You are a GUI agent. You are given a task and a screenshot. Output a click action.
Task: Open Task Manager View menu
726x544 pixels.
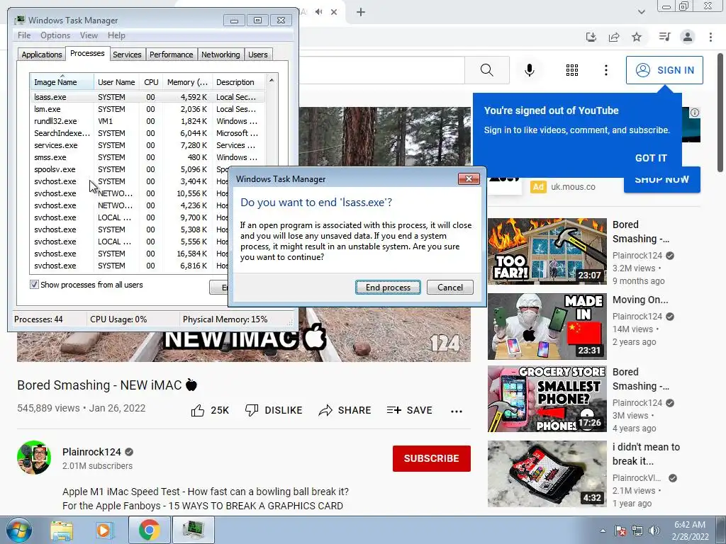89,35
